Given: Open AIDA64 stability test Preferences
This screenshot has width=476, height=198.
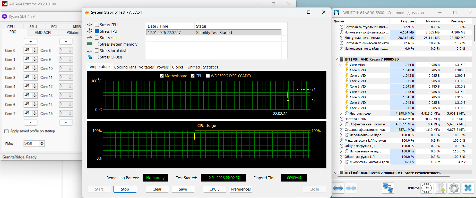Looking at the screenshot, I should pos(241,189).
